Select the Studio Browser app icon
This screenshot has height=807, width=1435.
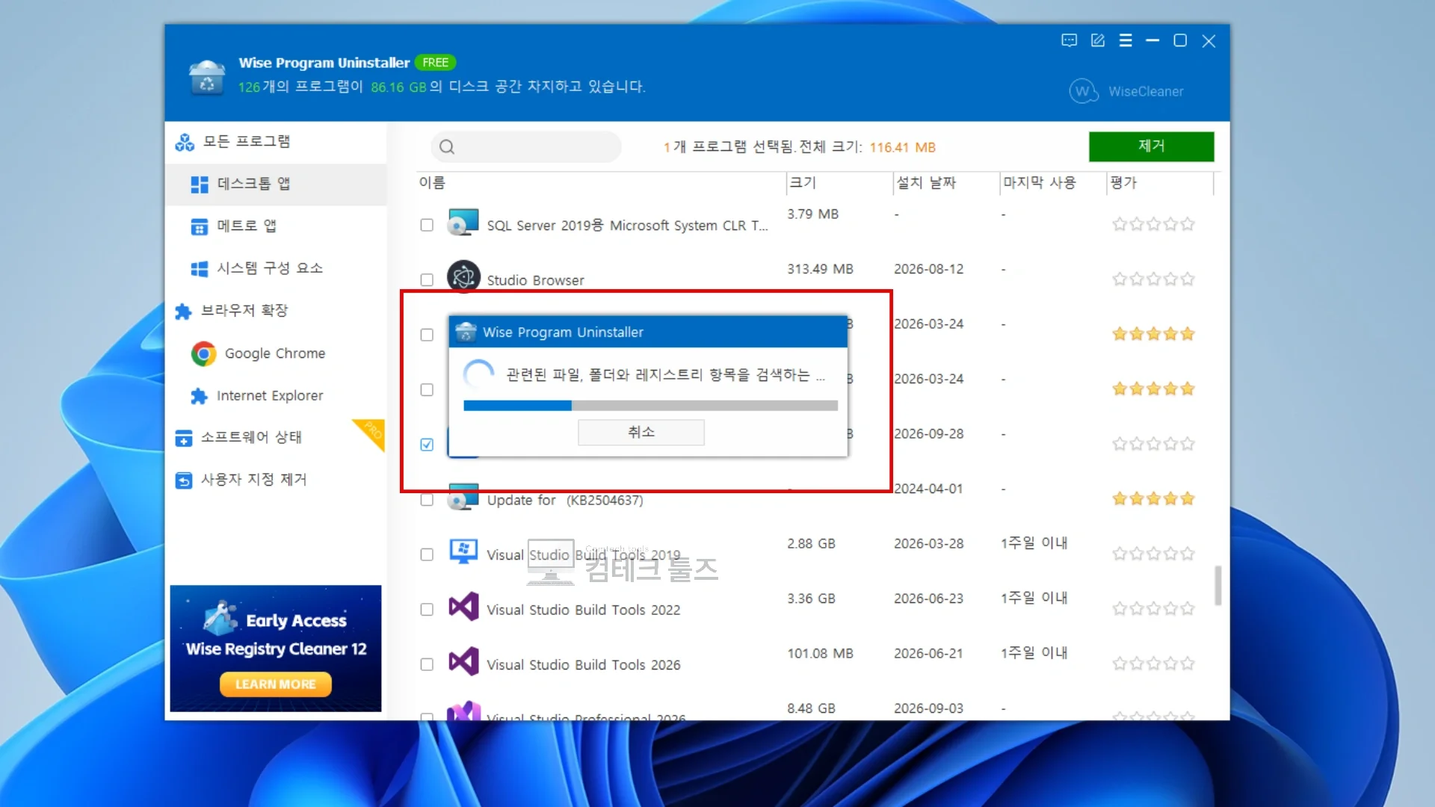point(463,276)
